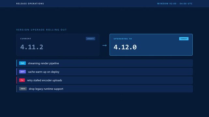
Task: Click the VERSION UPGRADE ROLLING OUT heading
Action: [x=41, y=30]
